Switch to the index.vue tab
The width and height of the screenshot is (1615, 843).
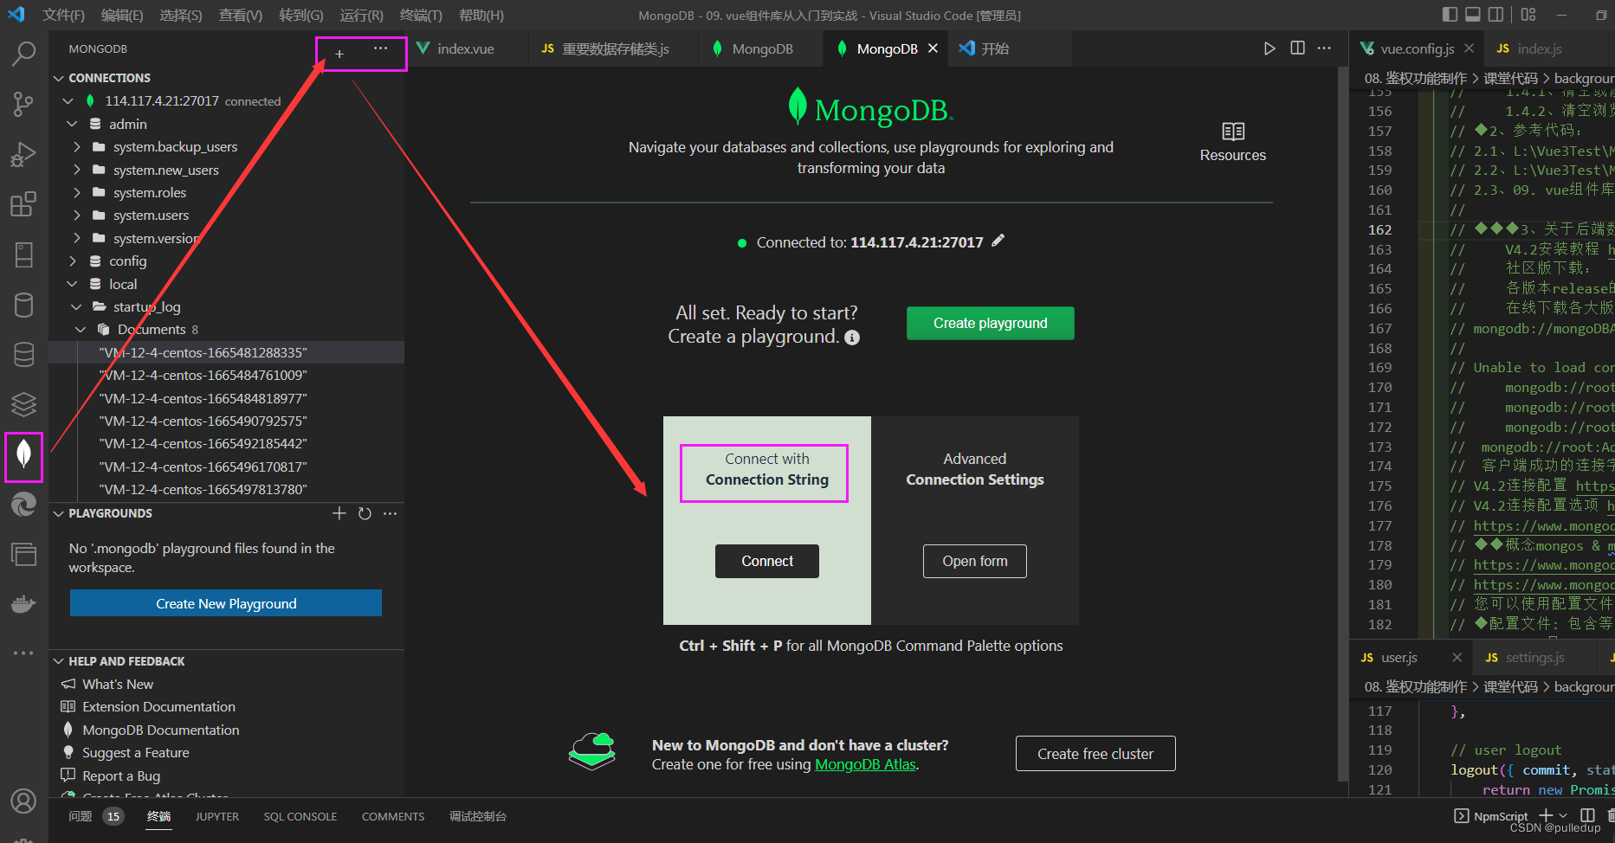(466, 48)
